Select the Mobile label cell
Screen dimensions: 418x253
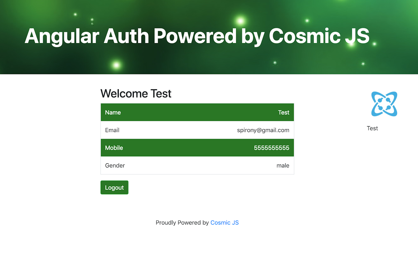[x=114, y=148]
